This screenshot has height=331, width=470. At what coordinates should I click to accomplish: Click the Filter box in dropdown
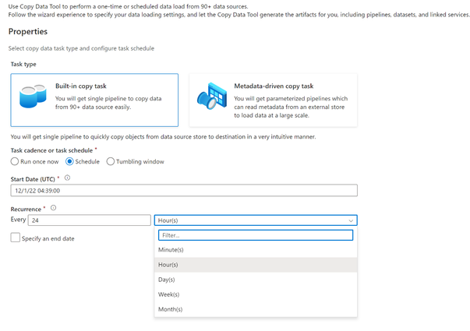point(256,235)
